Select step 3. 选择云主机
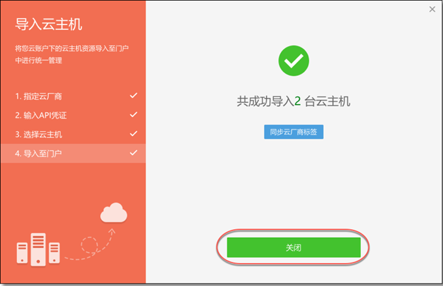The height and width of the screenshot is (286, 443). 73,134
